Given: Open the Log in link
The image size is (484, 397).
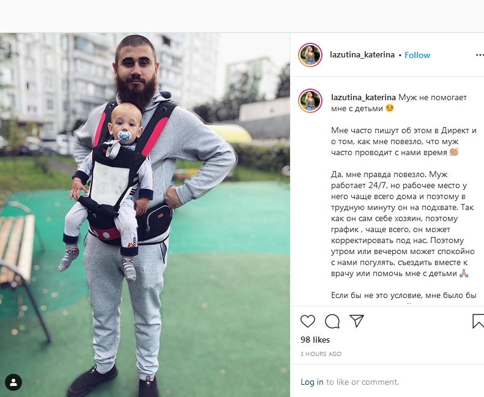Looking at the screenshot, I should (312, 382).
